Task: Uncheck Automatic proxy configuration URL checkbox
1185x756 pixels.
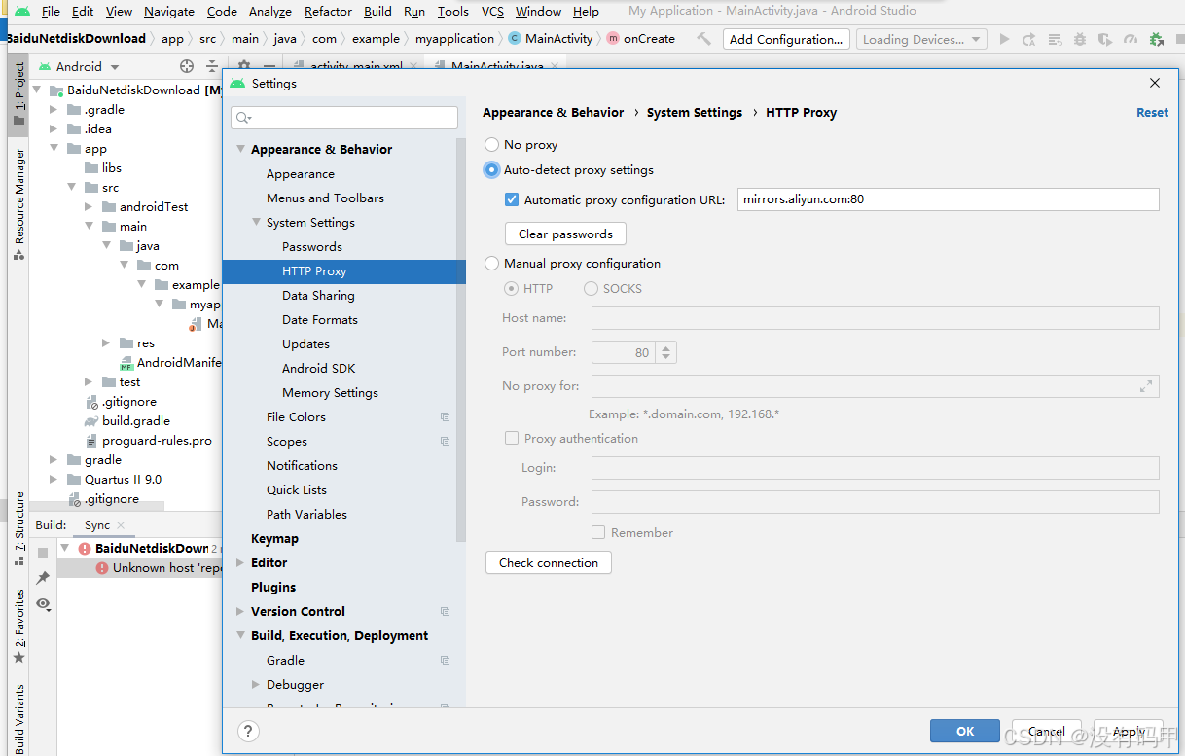Action: 512,199
